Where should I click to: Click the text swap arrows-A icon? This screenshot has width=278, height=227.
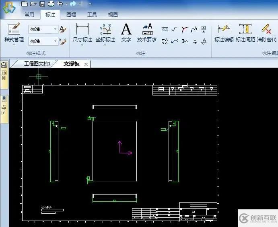click(x=165, y=41)
